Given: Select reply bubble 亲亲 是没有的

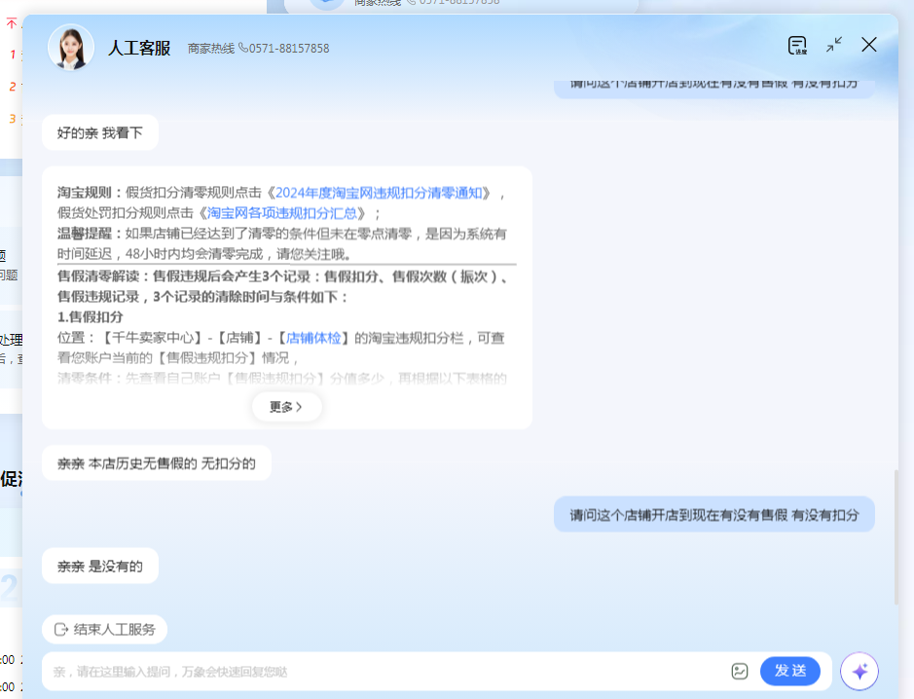Looking at the screenshot, I should [x=100, y=566].
